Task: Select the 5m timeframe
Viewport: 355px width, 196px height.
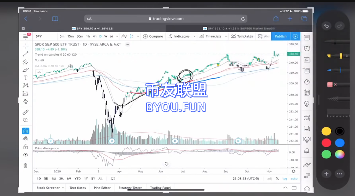Action: pyautogui.click(x=62, y=36)
